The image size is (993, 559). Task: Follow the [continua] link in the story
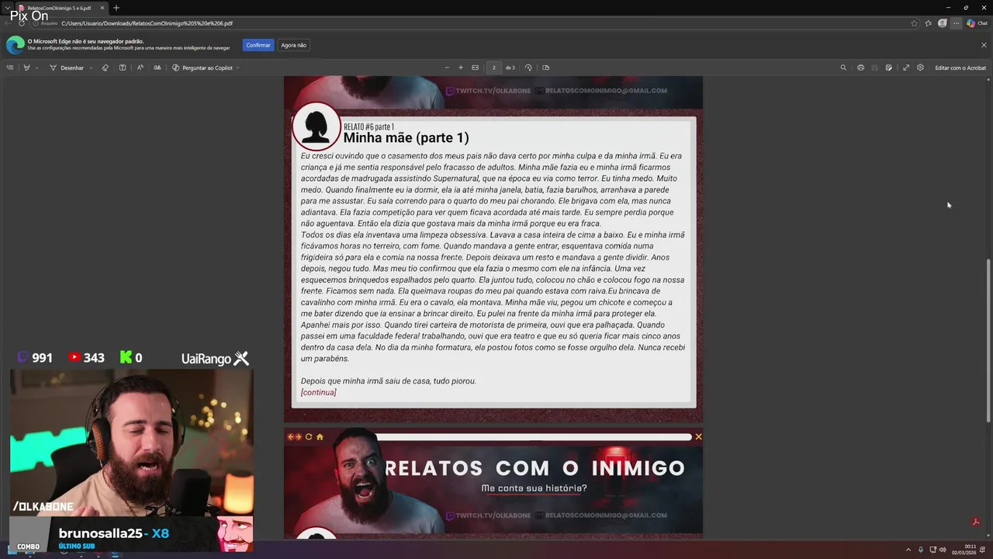coord(319,392)
